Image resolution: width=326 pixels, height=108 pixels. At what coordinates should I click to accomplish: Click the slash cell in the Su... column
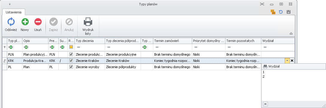pyautogui.click(x=63, y=61)
